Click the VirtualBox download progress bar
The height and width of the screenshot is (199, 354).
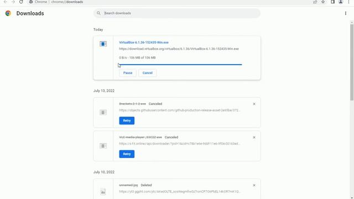point(180,65)
